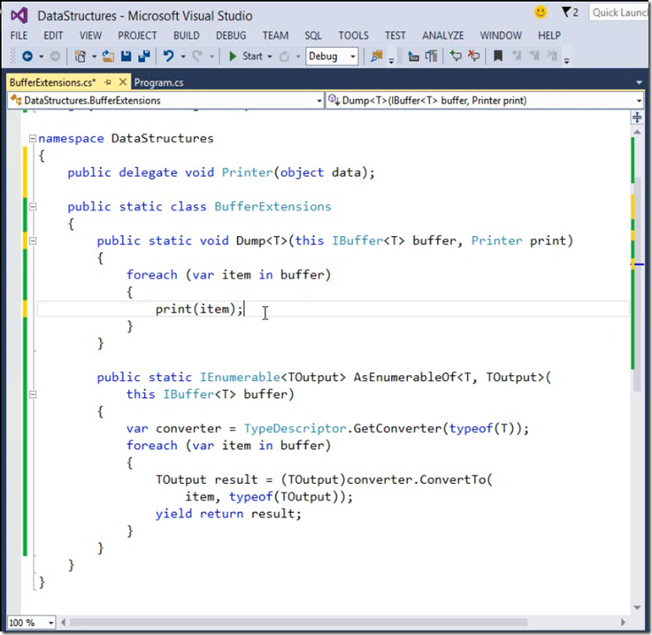
Task: Click the Undo arrow icon
Action: (168, 56)
